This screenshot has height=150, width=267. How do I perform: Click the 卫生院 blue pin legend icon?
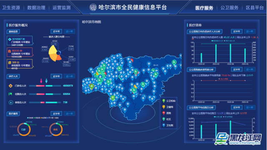(164, 125)
